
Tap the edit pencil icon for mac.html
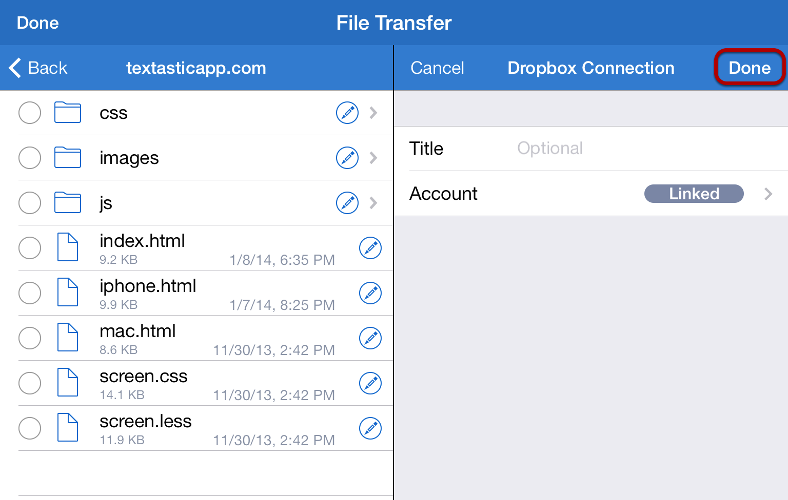[x=370, y=338]
